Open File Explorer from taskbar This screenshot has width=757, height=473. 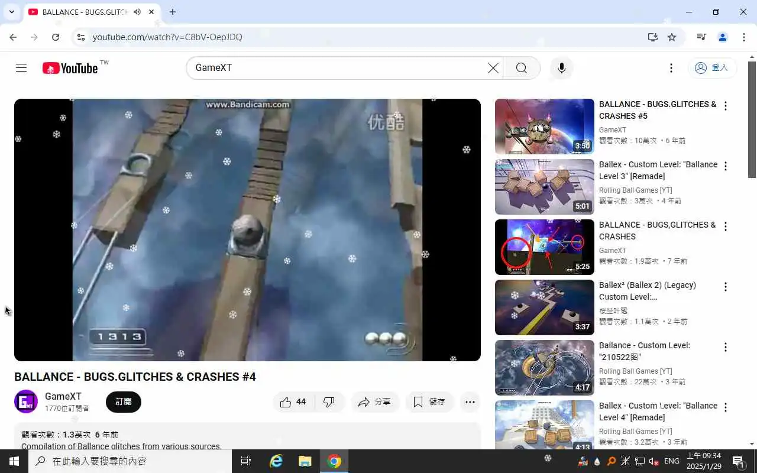point(305,461)
